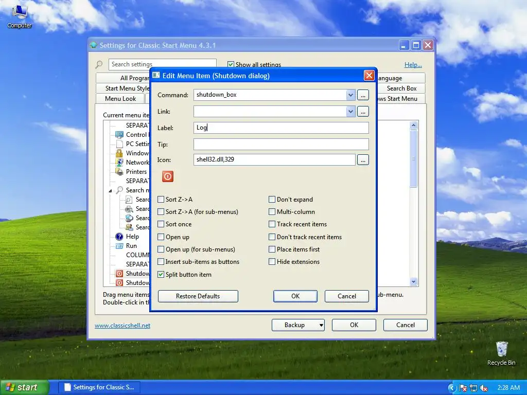
Task: Switch to the Menu Look tab
Action: (120, 99)
